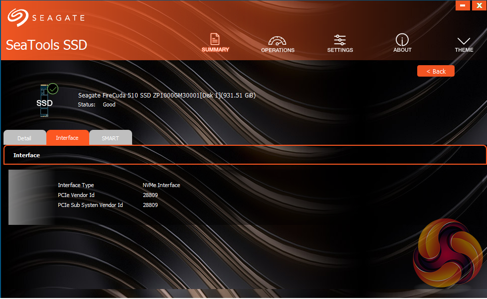Viewport: 487px width, 299px height.
Task: Click the PCIe Vendor Id label
Action: coord(76,195)
